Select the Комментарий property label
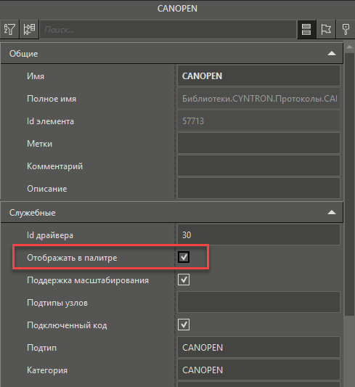This screenshot has width=355, height=387. tap(54, 166)
